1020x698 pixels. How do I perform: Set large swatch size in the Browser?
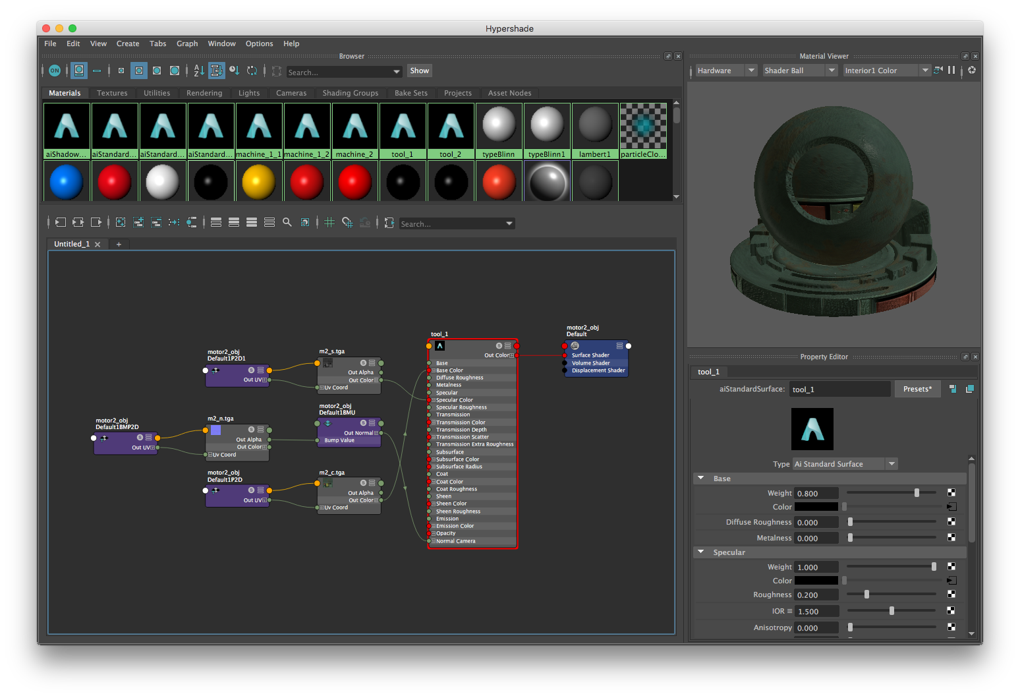coord(157,71)
